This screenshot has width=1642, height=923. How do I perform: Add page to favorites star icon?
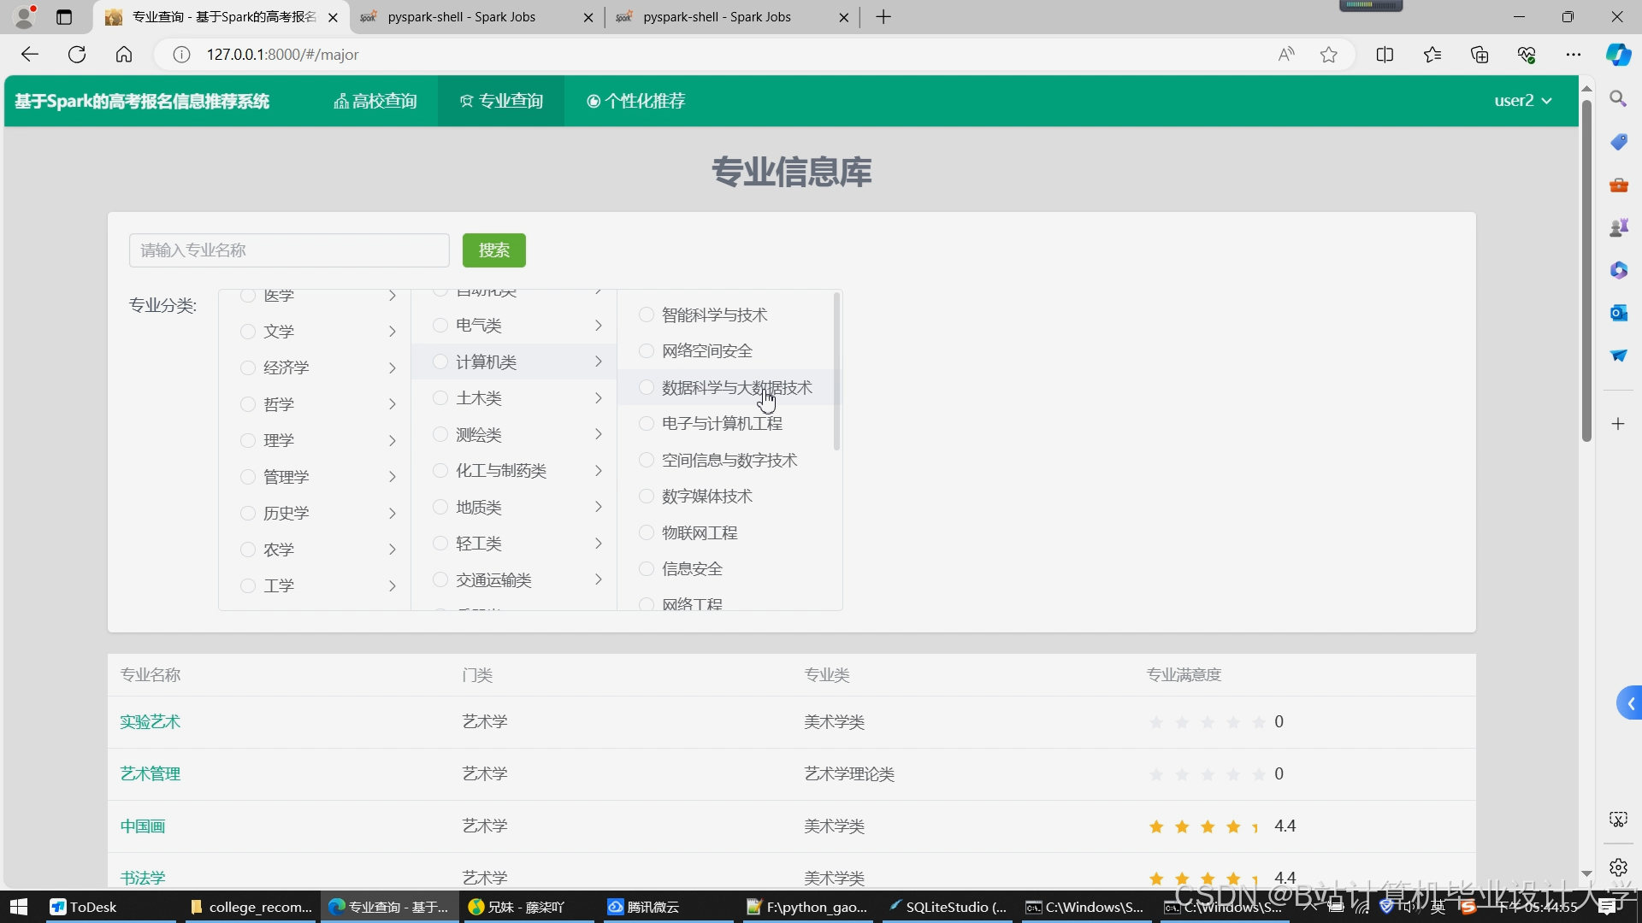coord(1328,55)
